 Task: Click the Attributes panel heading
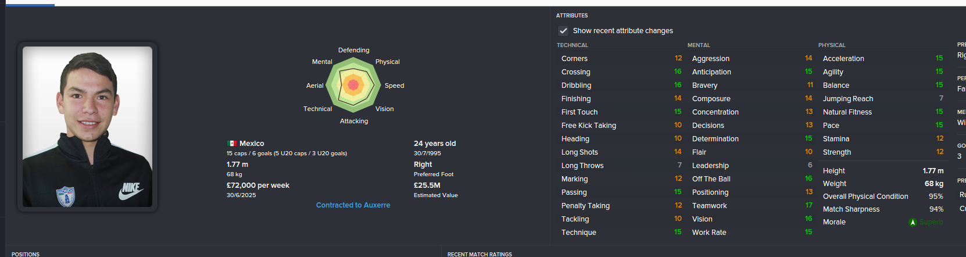572,16
